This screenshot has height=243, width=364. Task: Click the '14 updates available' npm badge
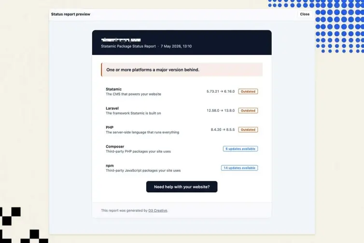point(239,168)
